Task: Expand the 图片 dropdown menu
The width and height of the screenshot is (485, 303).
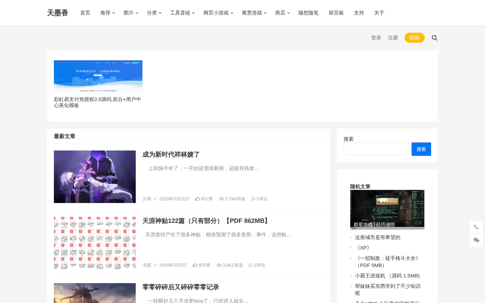Action: click(x=131, y=13)
